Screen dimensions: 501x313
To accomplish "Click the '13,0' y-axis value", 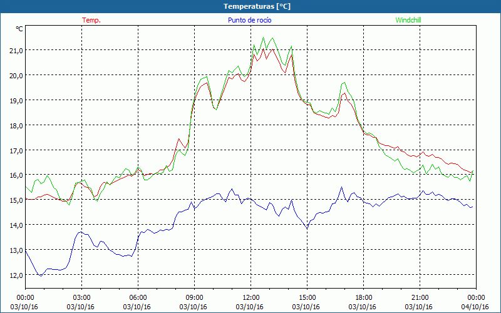I will (16, 250).
